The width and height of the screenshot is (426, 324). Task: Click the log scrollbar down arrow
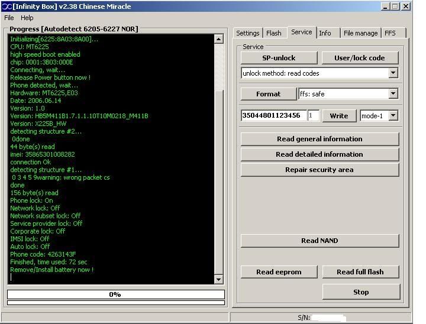point(219,279)
